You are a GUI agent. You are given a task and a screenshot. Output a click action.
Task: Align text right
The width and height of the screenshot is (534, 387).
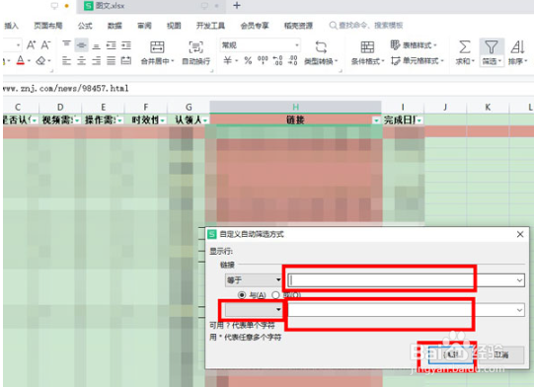coord(97,61)
